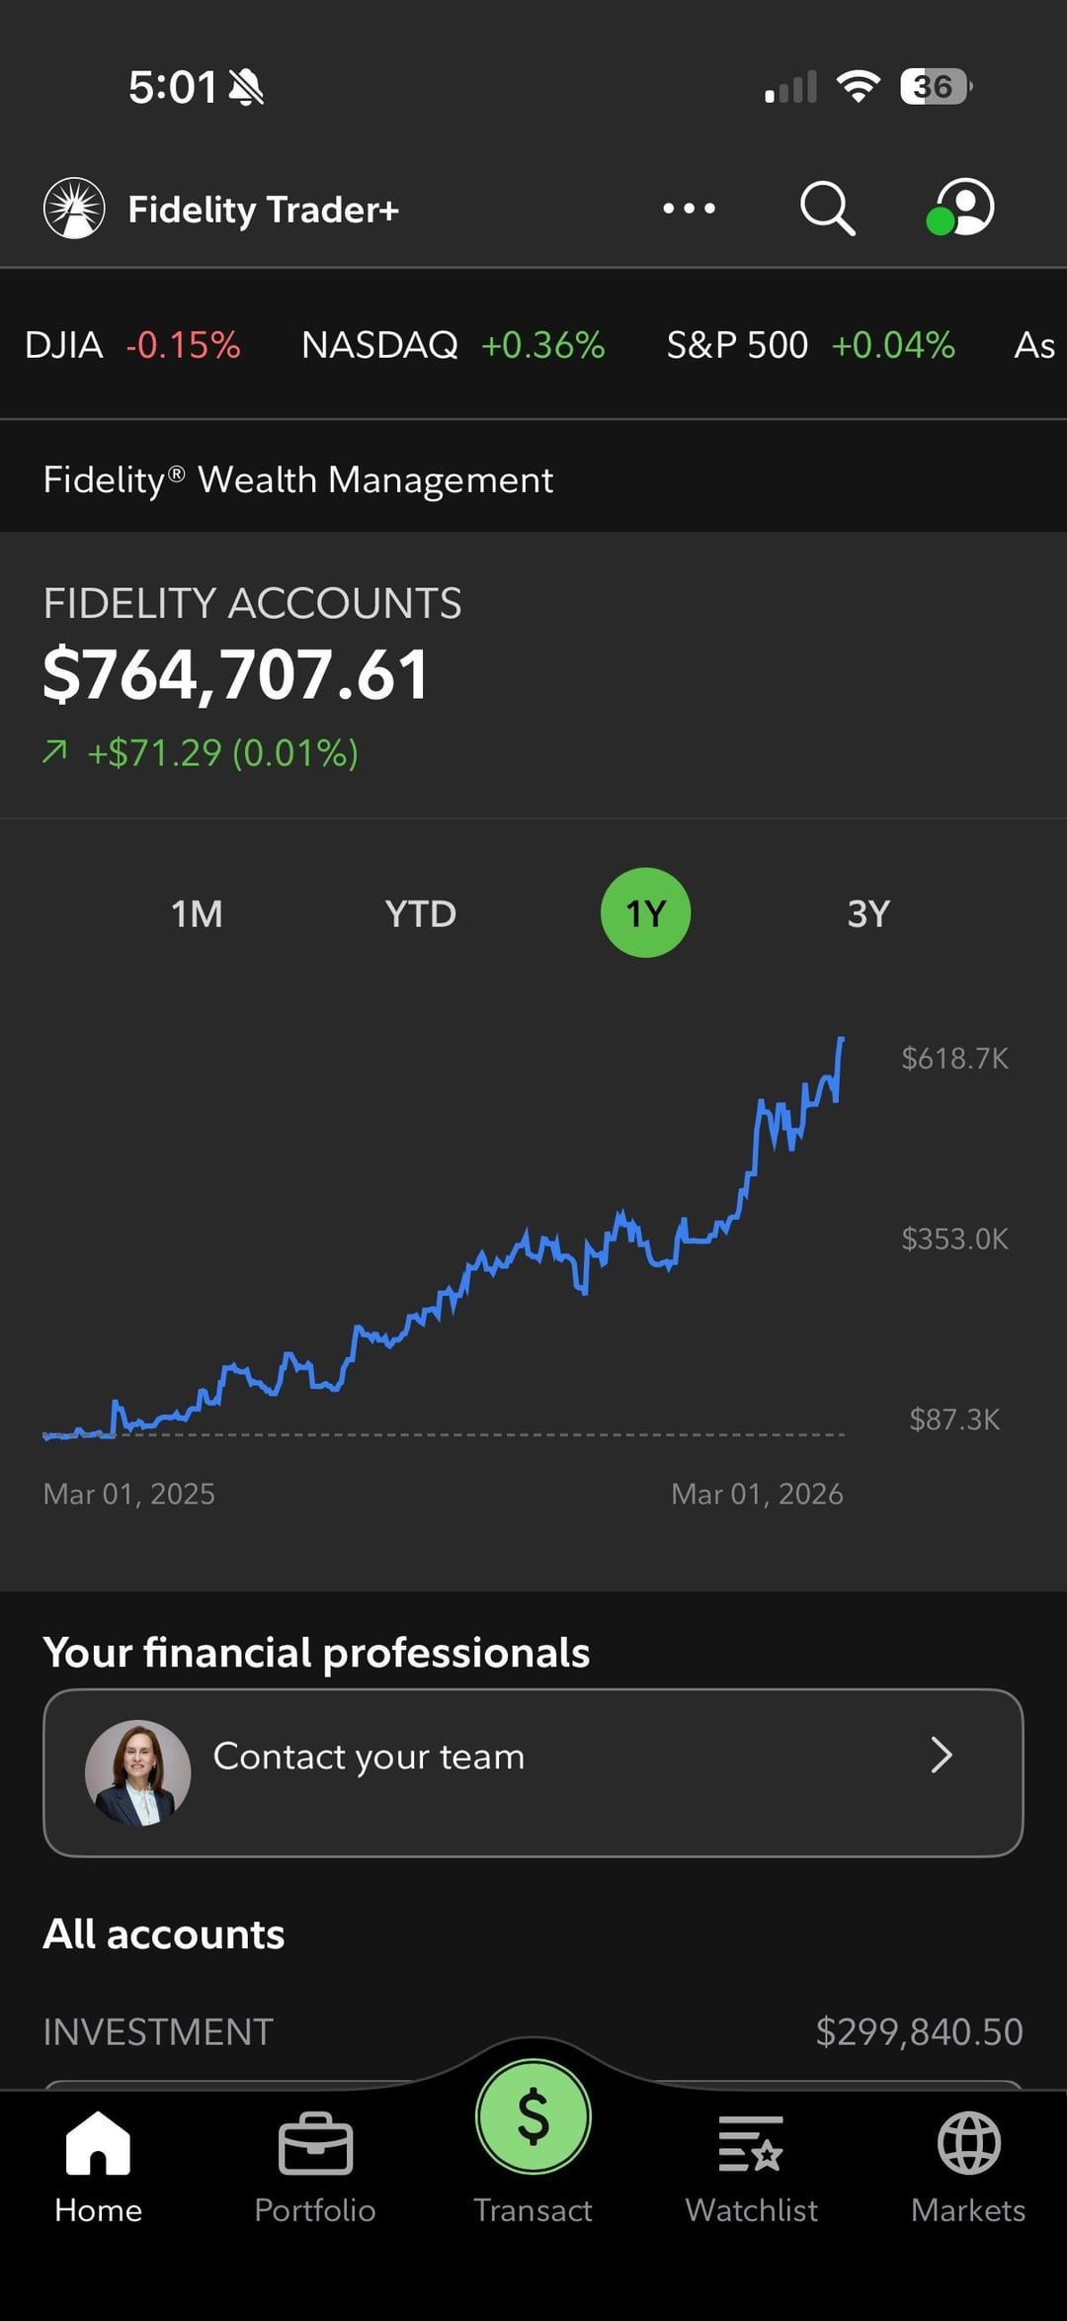Open the search magnifier icon
The height and width of the screenshot is (2321, 1067).
click(x=827, y=209)
